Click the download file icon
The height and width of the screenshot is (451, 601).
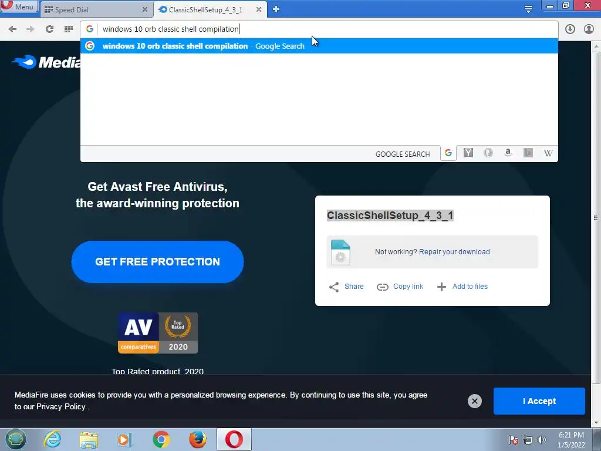coord(340,252)
